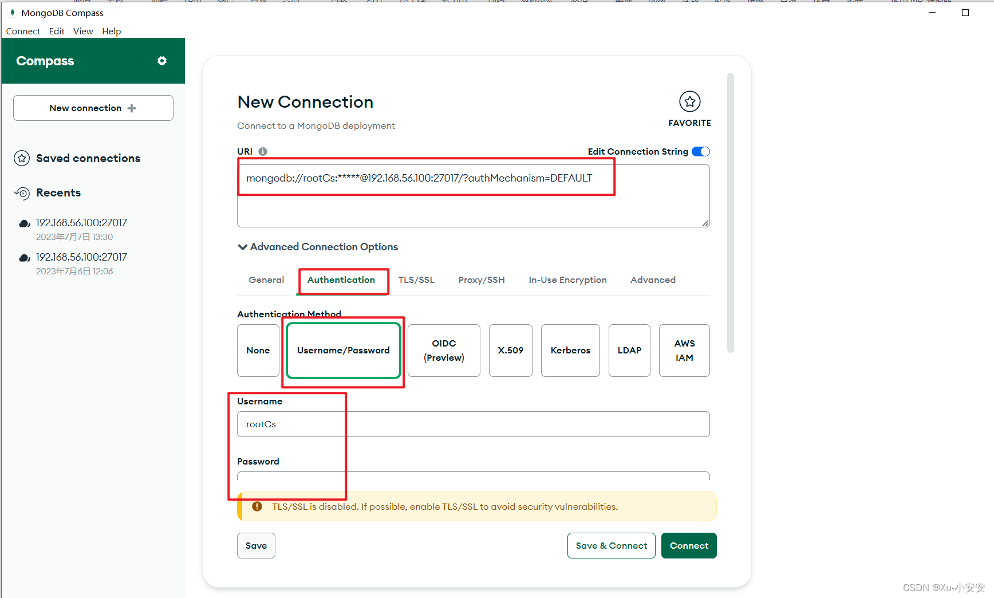Mark connection as favorite with star icon
The image size is (994, 598).
(x=689, y=102)
